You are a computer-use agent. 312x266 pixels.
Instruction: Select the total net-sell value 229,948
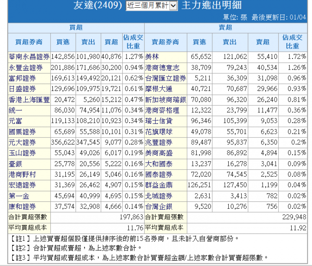tap(294, 217)
